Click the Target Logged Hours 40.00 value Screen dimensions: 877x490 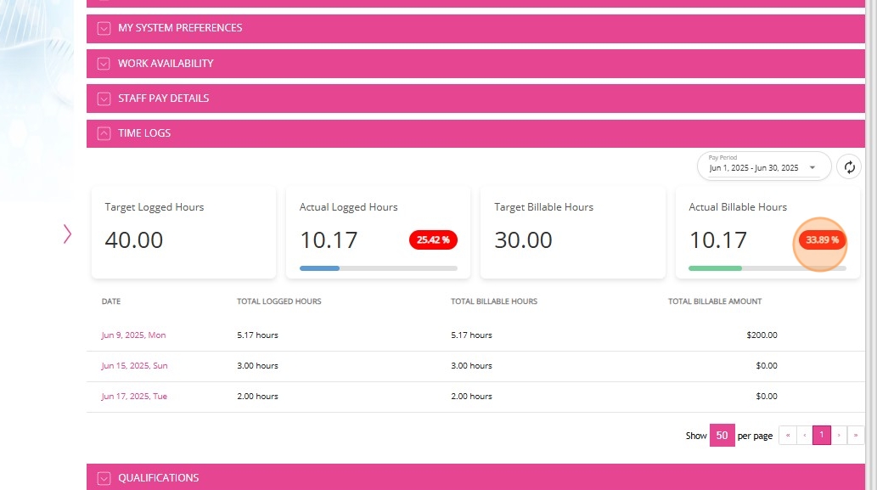[133, 240]
